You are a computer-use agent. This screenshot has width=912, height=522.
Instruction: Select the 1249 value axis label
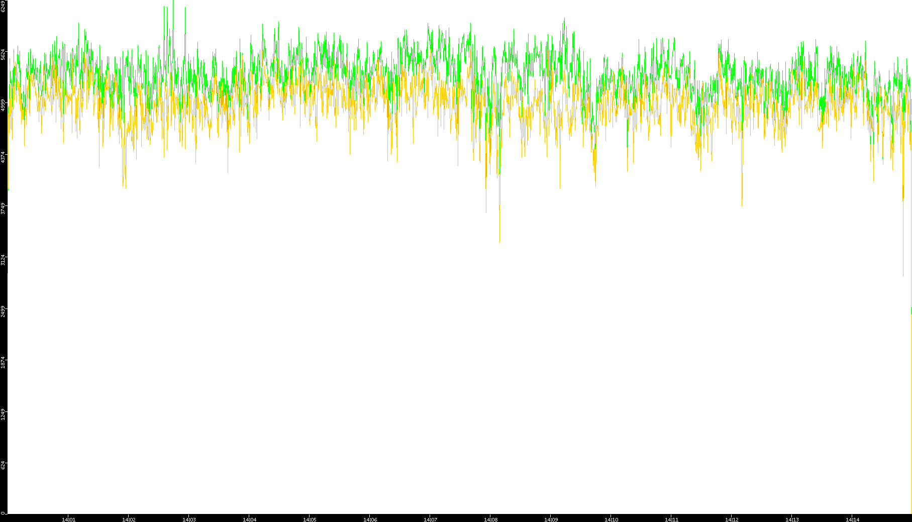point(4,414)
